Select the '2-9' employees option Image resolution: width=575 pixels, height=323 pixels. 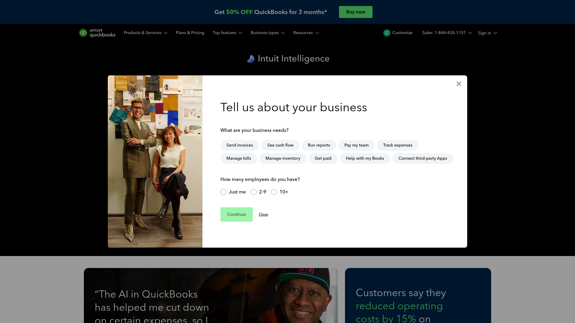(x=254, y=192)
